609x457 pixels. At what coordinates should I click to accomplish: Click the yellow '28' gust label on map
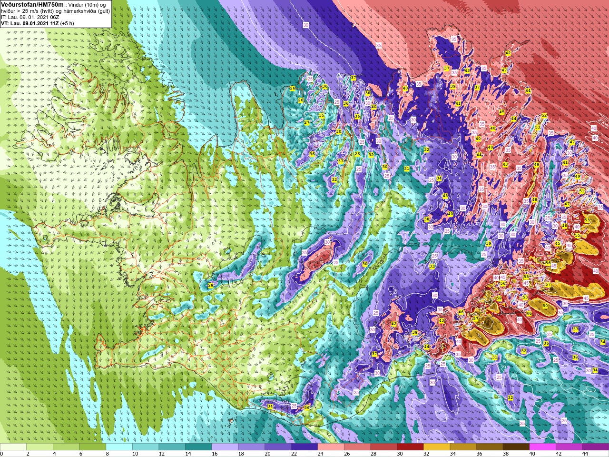point(210,285)
